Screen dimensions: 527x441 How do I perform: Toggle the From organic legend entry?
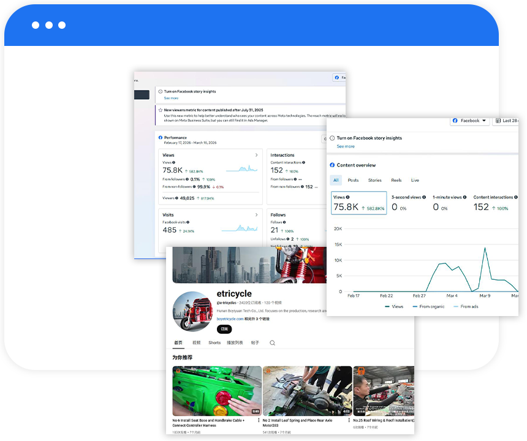click(428, 307)
